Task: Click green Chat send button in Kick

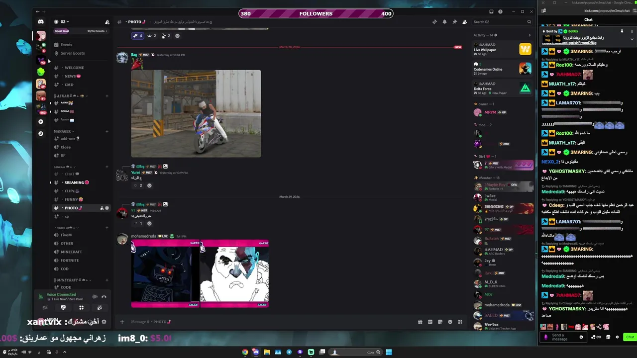Action: 630,337
